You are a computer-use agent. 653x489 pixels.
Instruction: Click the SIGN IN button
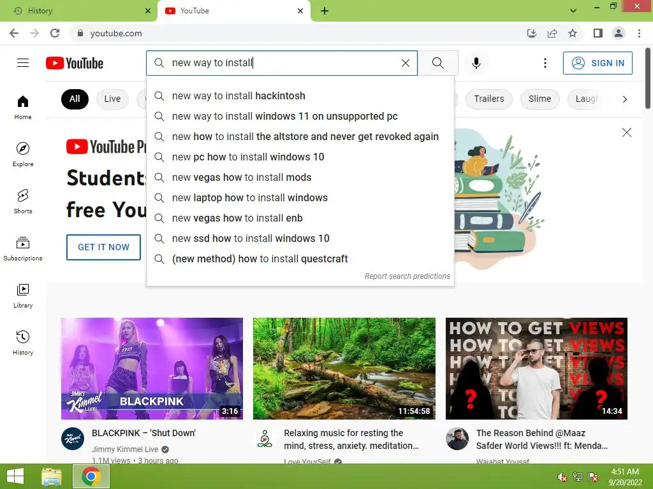pyautogui.click(x=597, y=63)
